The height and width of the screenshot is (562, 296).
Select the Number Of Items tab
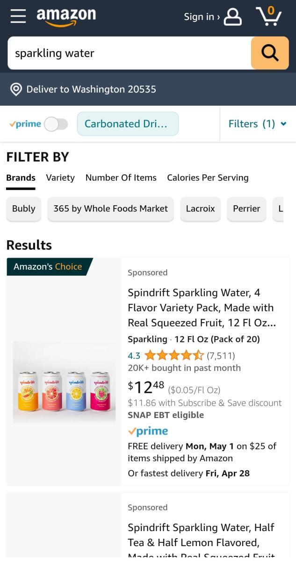[x=121, y=178]
